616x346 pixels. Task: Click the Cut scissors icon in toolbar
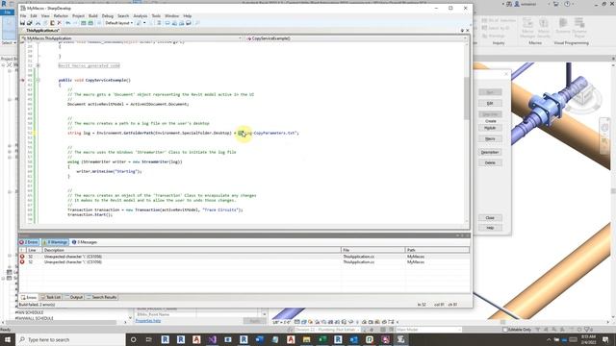click(x=38, y=23)
